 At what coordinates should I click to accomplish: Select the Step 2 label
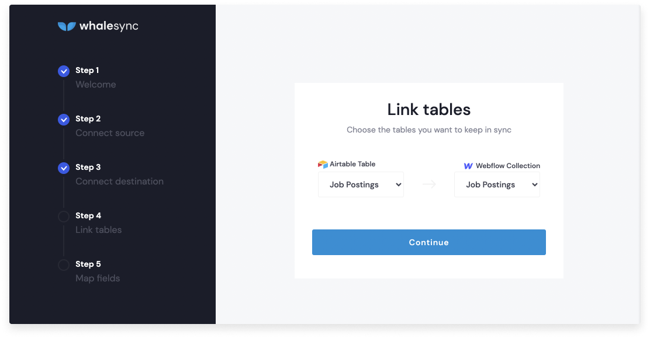point(88,119)
